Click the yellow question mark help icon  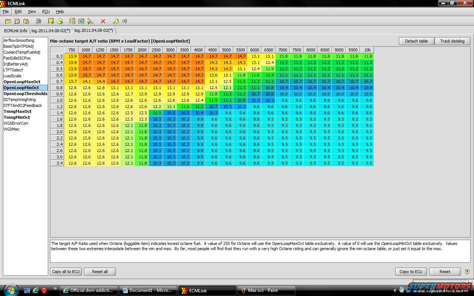[x=467, y=272]
